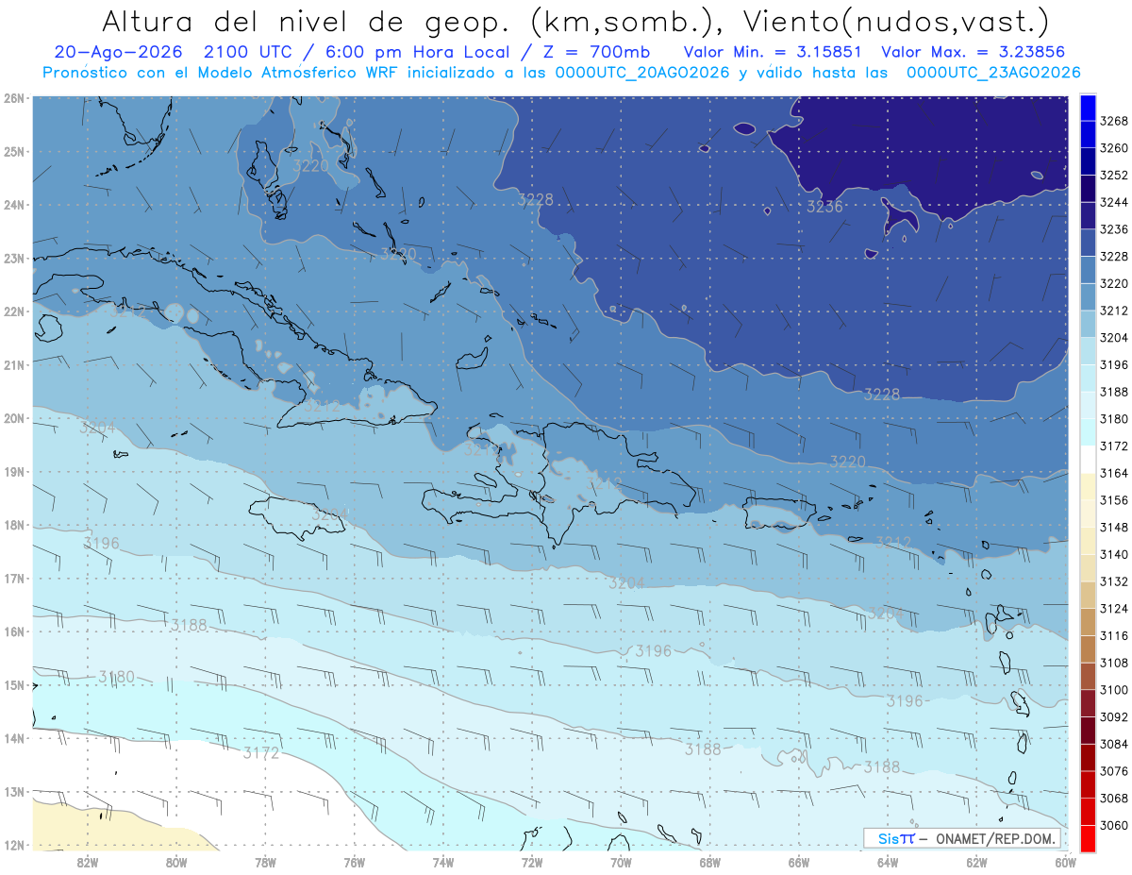Click the 25N latitude axis label

(14, 151)
